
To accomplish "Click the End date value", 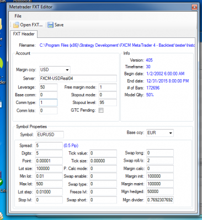I will [x=167, y=81].
